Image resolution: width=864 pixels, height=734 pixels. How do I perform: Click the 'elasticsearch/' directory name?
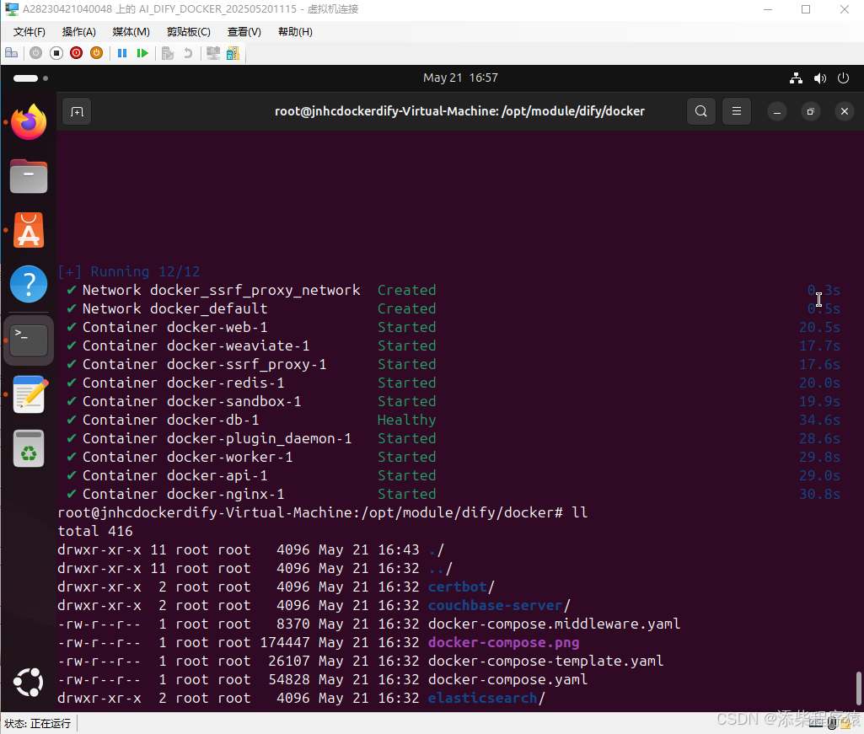coord(486,698)
